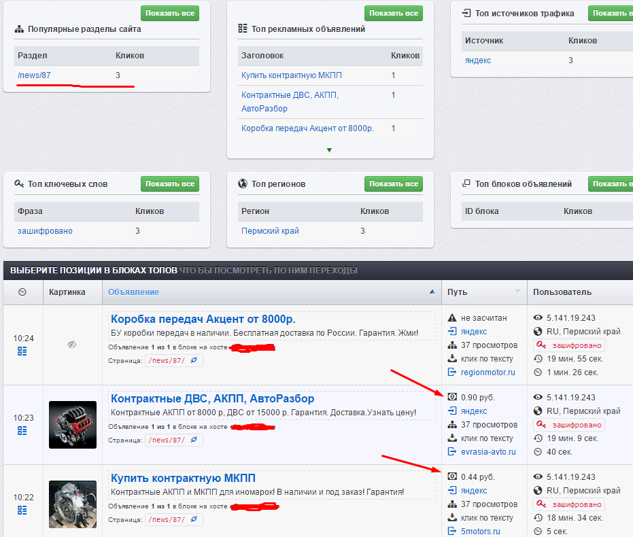Select the яндекс source in top sources
This screenshot has width=633, height=537.
point(478,60)
